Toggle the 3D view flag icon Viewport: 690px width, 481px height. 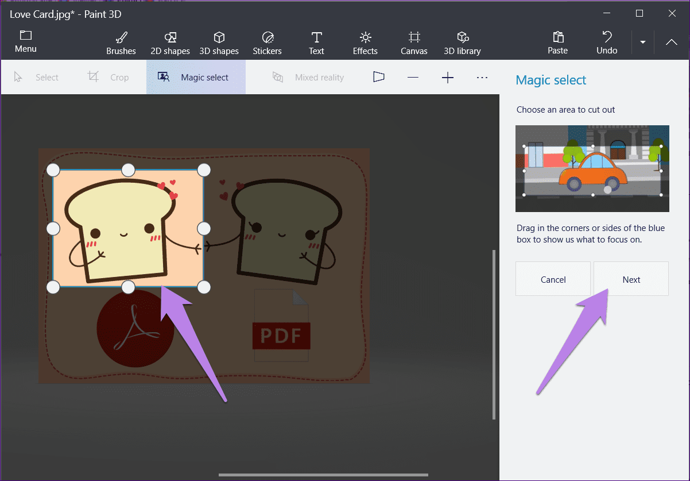(379, 77)
